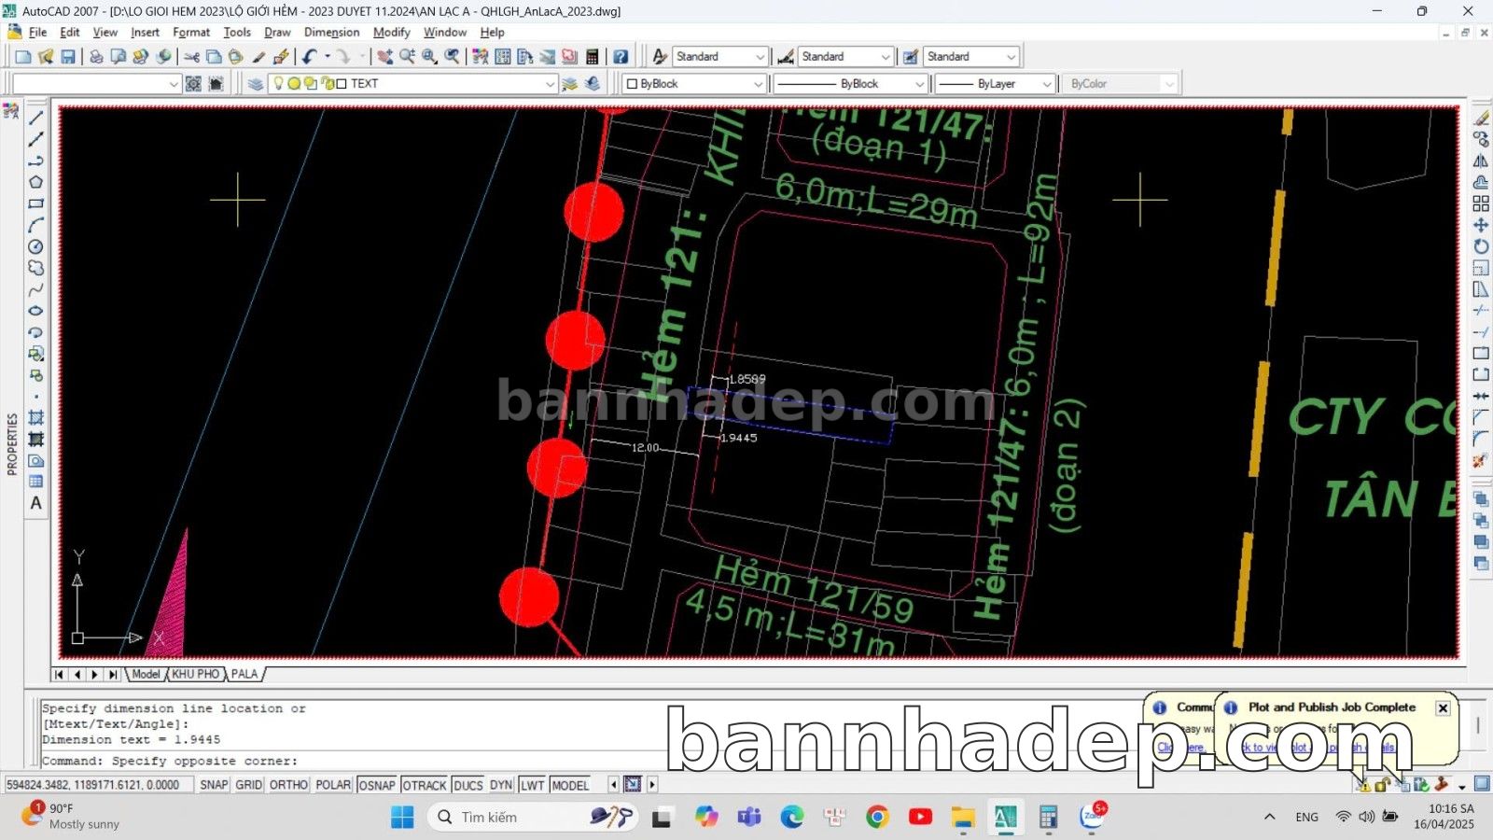The height and width of the screenshot is (840, 1493).
Task: Choose the Hatch tool
Action: click(x=35, y=417)
